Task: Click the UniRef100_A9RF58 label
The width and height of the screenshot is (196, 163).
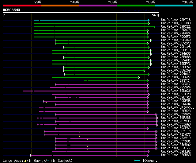Action: (x=176, y=101)
